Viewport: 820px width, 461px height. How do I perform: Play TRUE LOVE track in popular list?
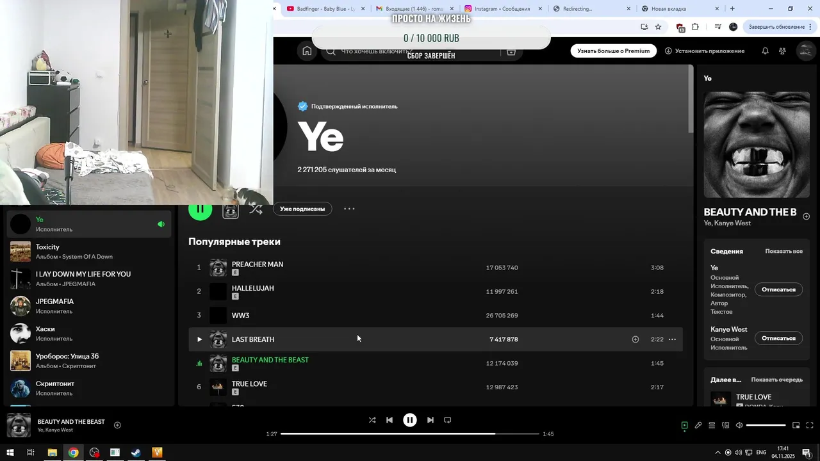tap(436, 387)
